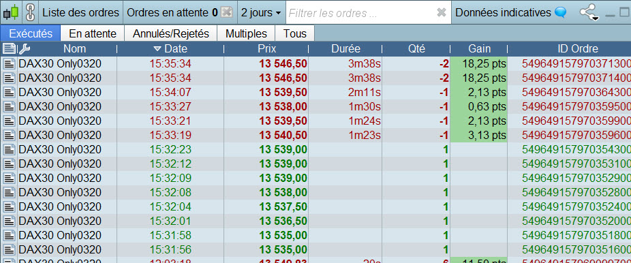
Task: Click the Données indicatives label
Action: pos(503,12)
